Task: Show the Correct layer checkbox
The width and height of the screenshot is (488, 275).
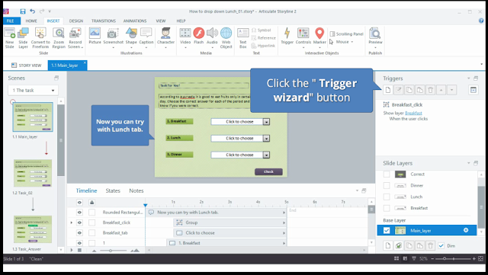Action: tap(387, 174)
